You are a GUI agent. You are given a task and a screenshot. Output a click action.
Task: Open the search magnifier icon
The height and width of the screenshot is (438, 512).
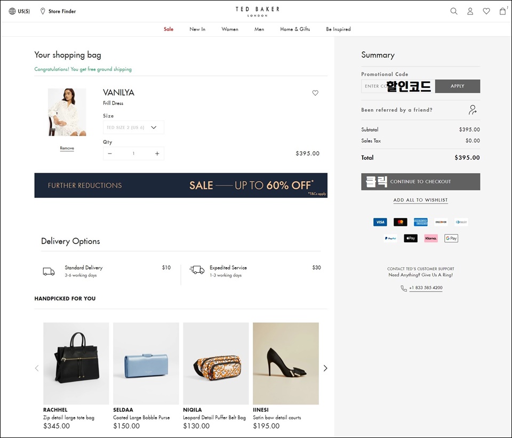click(453, 11)
